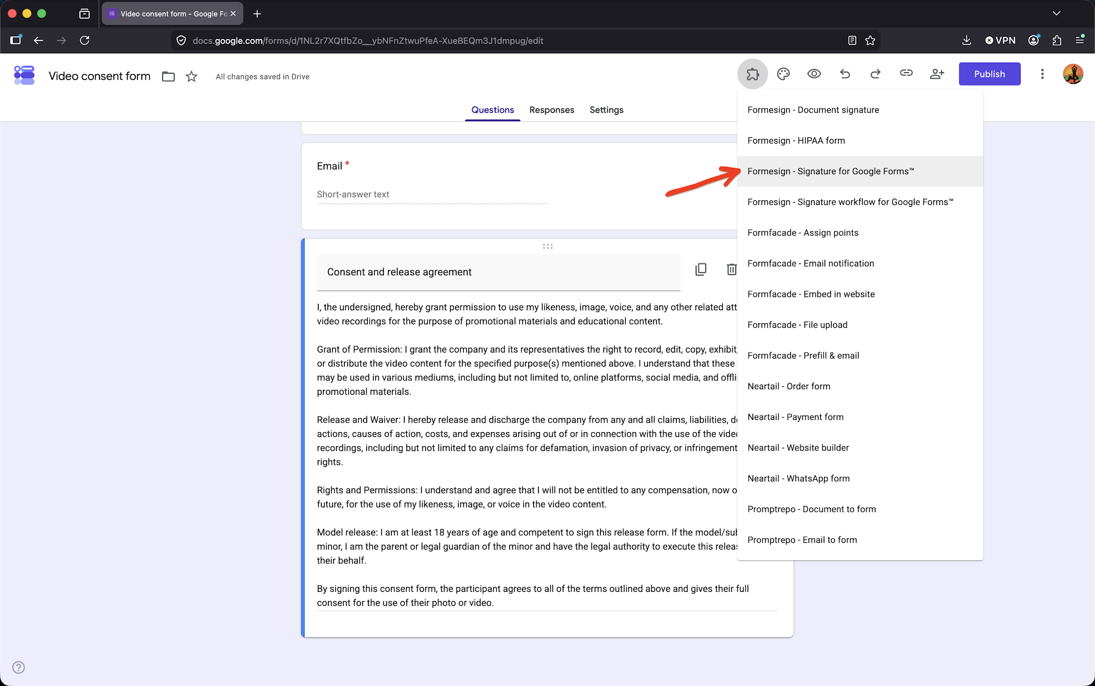Select Neartail - Website builder
1095x686 pixels.
860,448
